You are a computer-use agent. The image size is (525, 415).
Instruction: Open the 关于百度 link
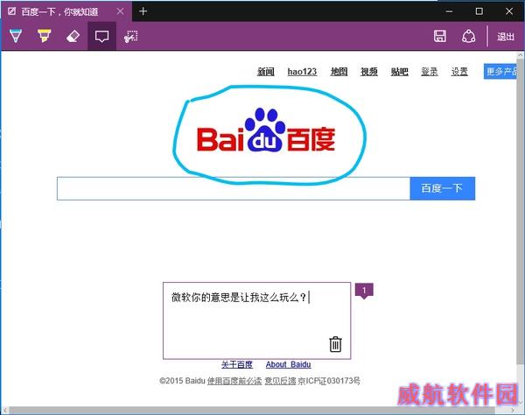tap(237, 364)
